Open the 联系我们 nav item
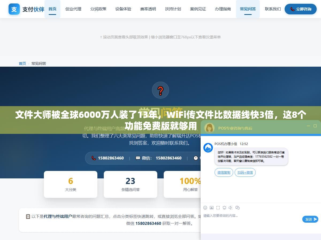This screenshot has height=240, width=321. 273,9
